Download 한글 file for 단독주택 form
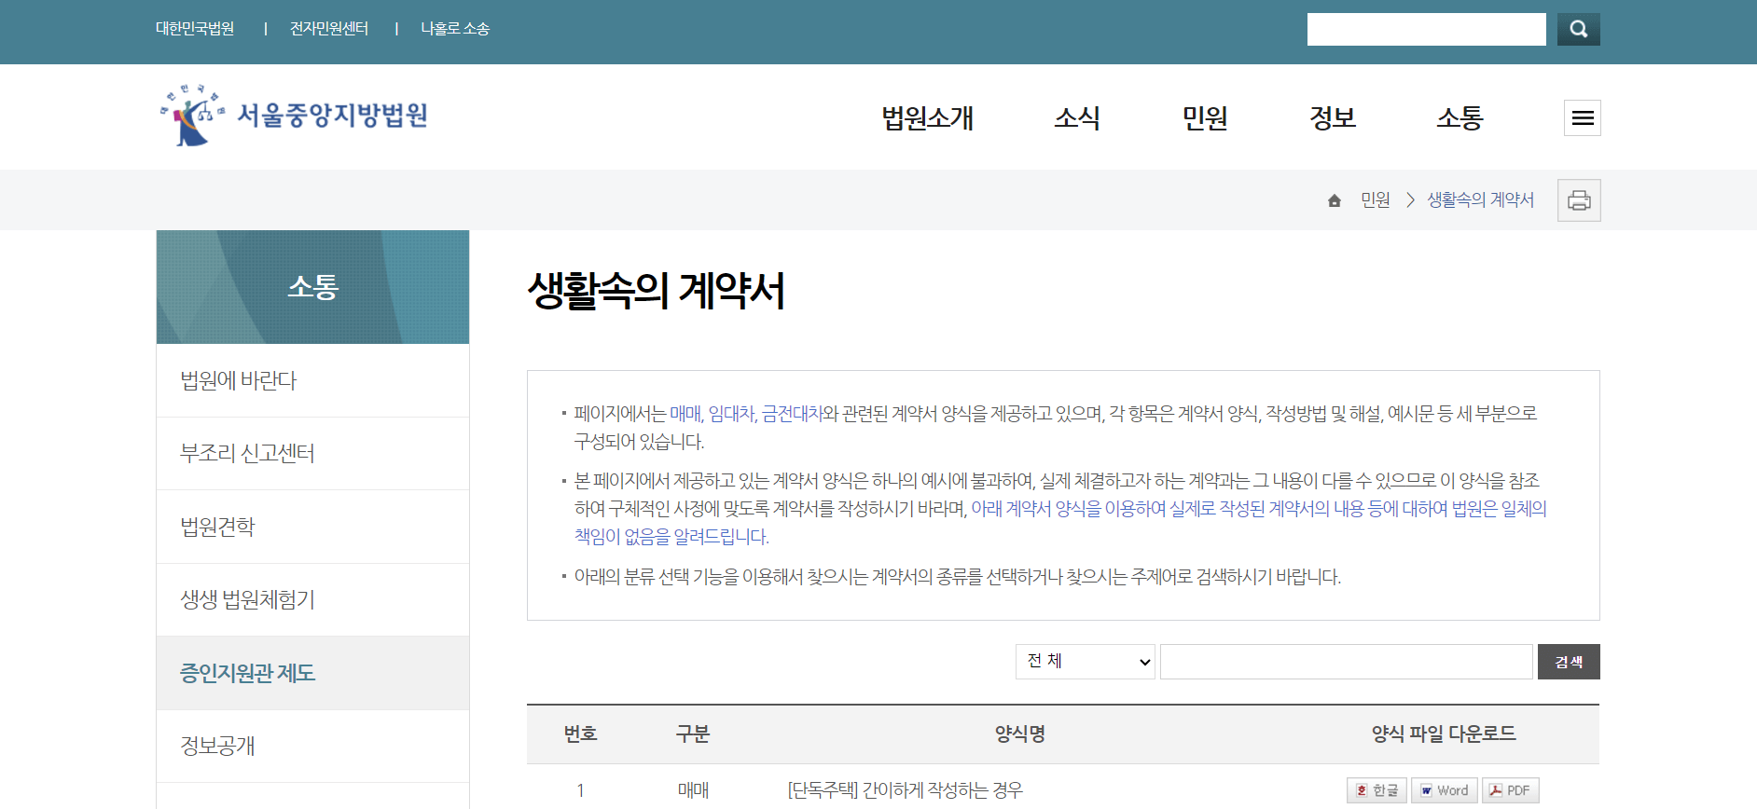1757x809 pixels. [x=1377, y=790]
